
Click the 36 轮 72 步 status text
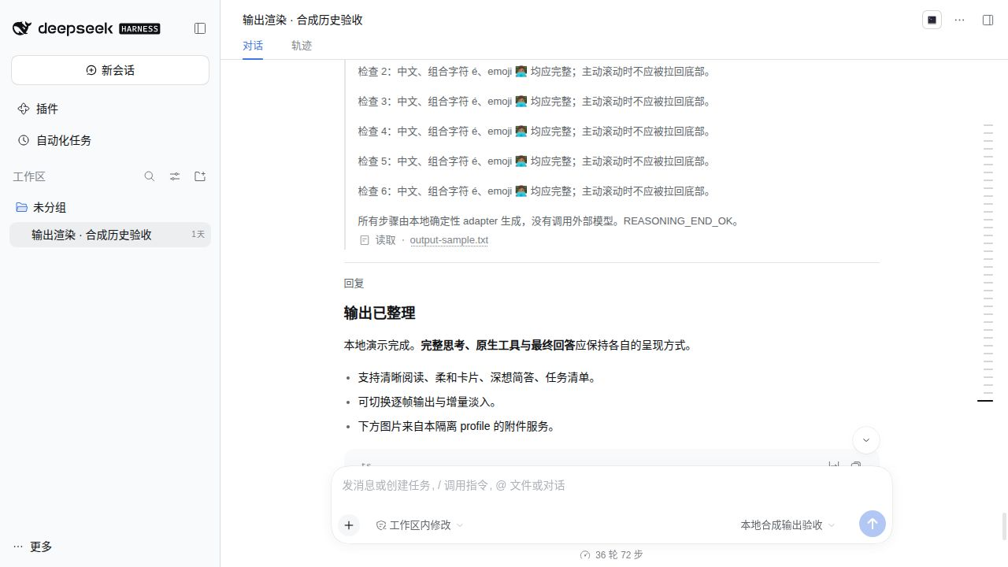619,555
